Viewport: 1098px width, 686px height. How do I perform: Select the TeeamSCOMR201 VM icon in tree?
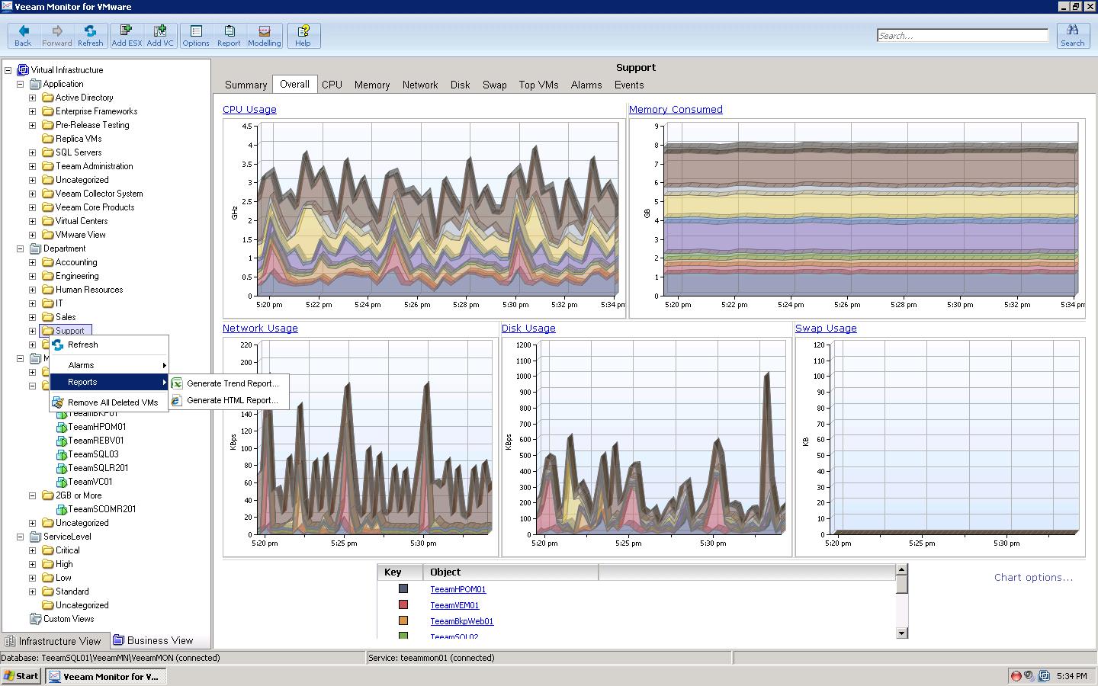(x=62, y=509)
